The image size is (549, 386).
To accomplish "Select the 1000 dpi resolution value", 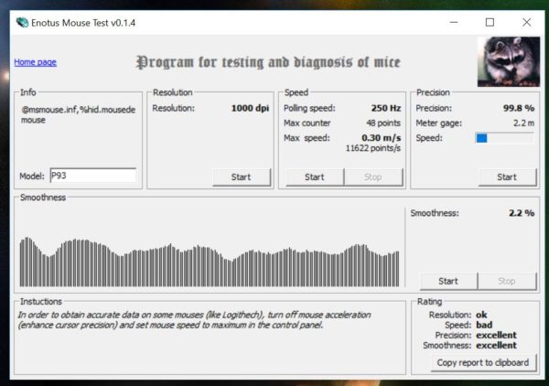I will pyautogui.click(x=250, y=108).
